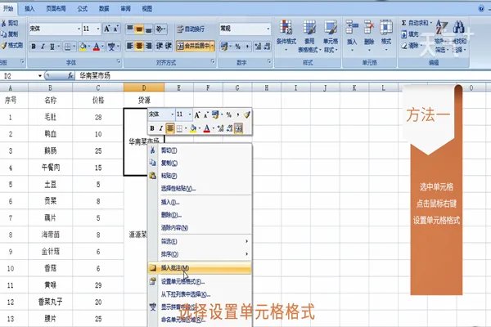The width and height of the screenshot is (491, 327).
Task: Open the Name Box dropdown arrow
Action: pyautogui.click(x=40, y=76)
